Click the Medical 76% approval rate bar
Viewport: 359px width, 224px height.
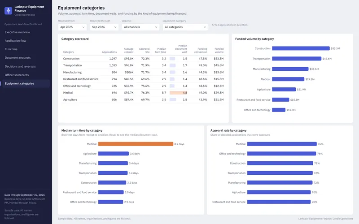282,144
